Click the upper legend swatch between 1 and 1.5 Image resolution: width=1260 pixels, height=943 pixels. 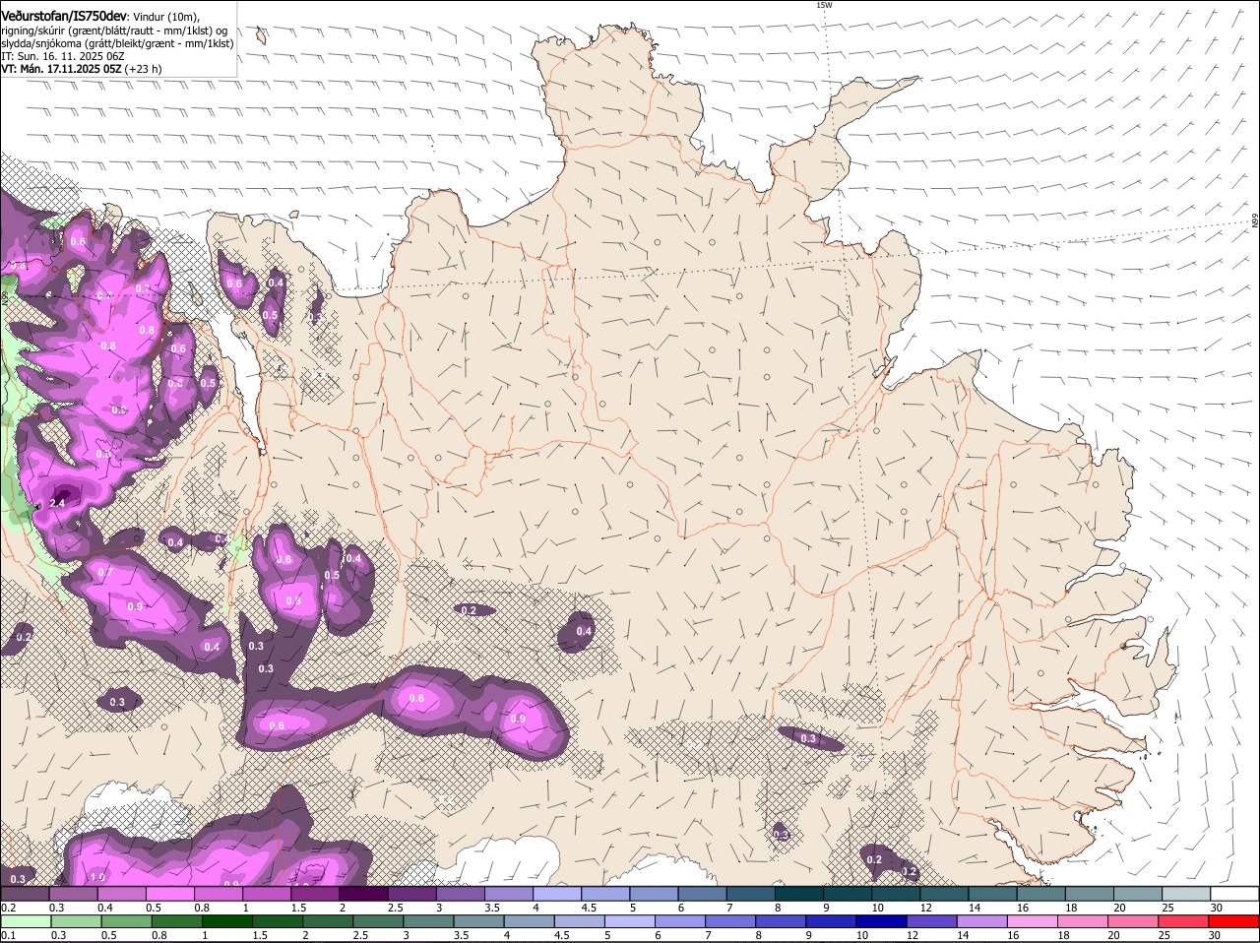coord(267,894)
